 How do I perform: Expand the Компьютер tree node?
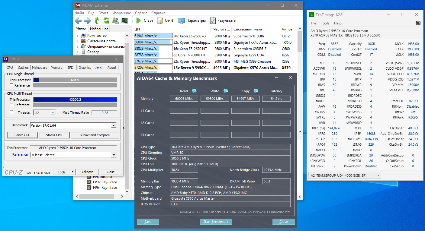coord(77,36)
